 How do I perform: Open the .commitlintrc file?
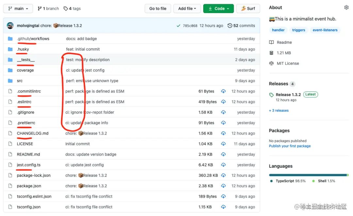29,91
